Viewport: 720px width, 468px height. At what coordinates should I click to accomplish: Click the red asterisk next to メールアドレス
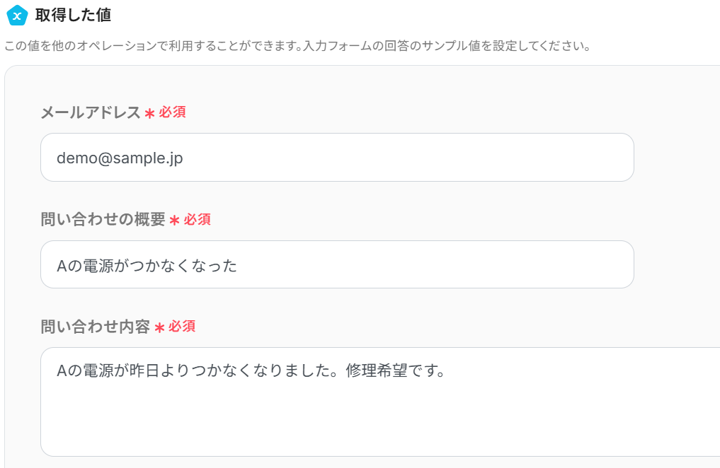coord(149,113)
